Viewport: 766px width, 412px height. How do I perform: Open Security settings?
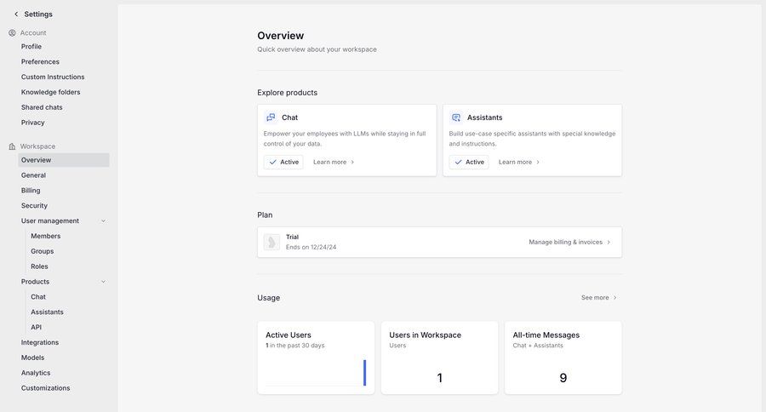click(34, 205)
